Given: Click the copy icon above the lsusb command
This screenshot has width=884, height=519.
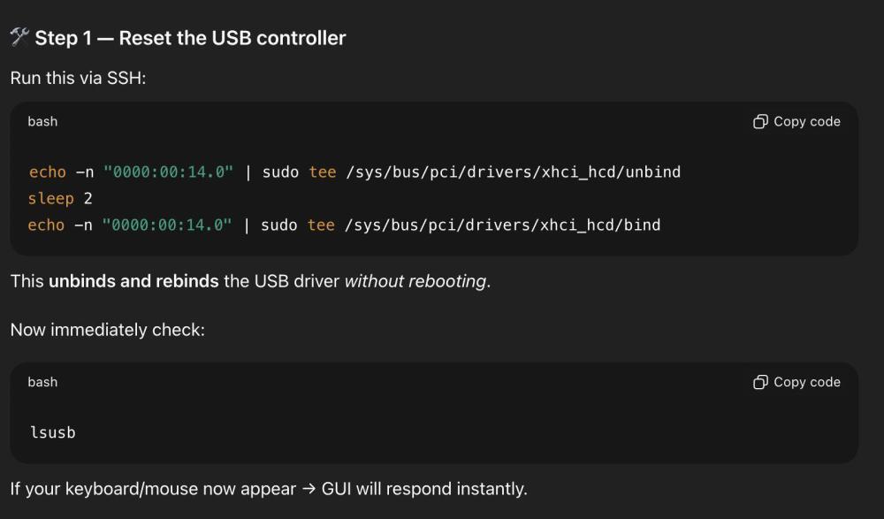Looking at the screenshot, I should 760,383.
